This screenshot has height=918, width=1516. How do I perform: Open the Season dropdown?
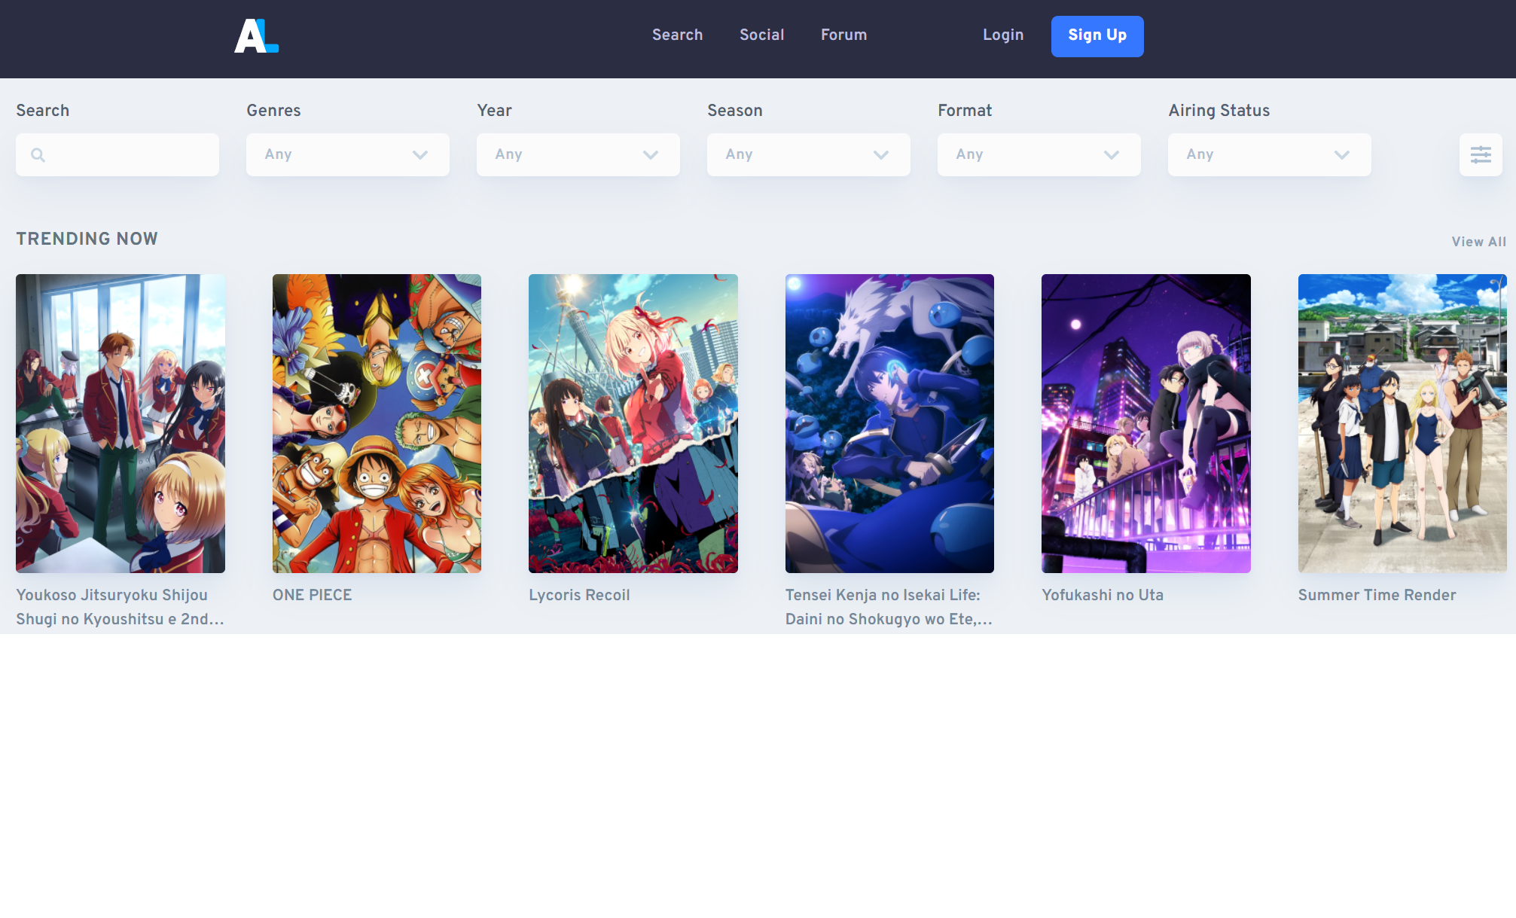pyautogui.click(x=809, y=154)
